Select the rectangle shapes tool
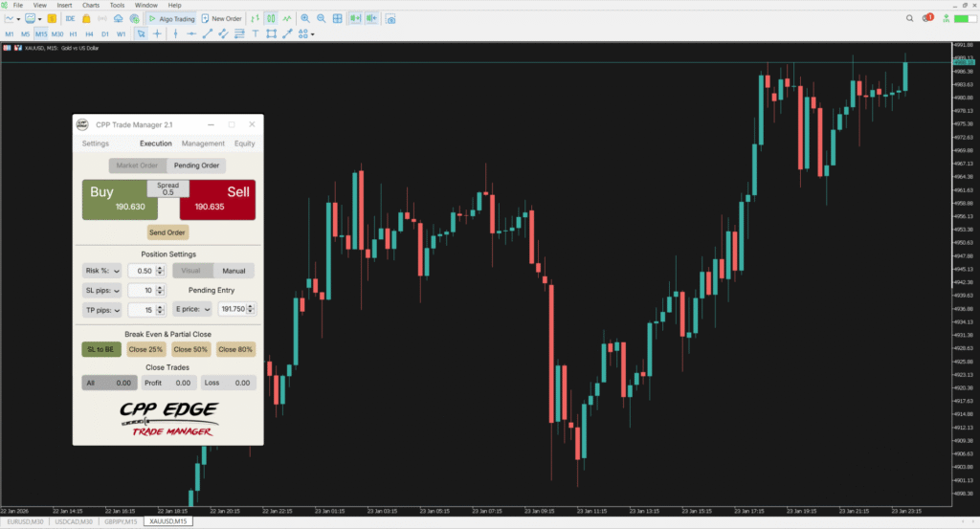980x529 pixels. (x=271, y=33)
